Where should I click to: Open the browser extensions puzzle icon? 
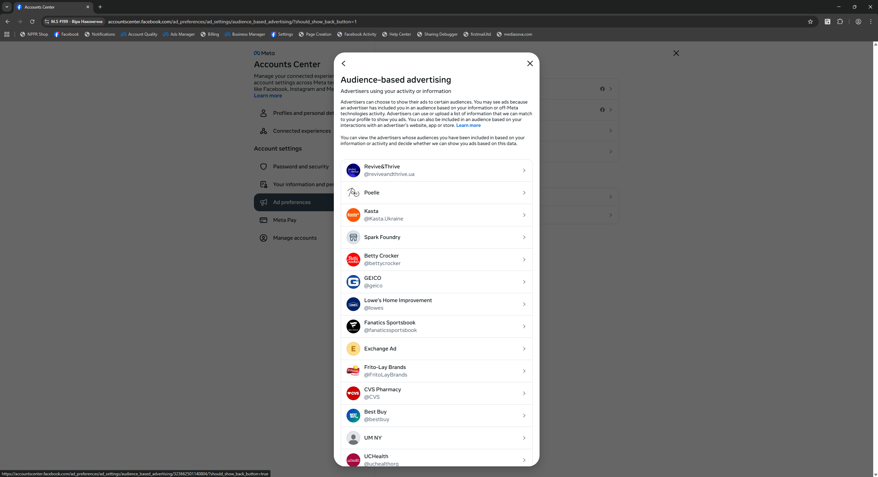pos(840,22)
